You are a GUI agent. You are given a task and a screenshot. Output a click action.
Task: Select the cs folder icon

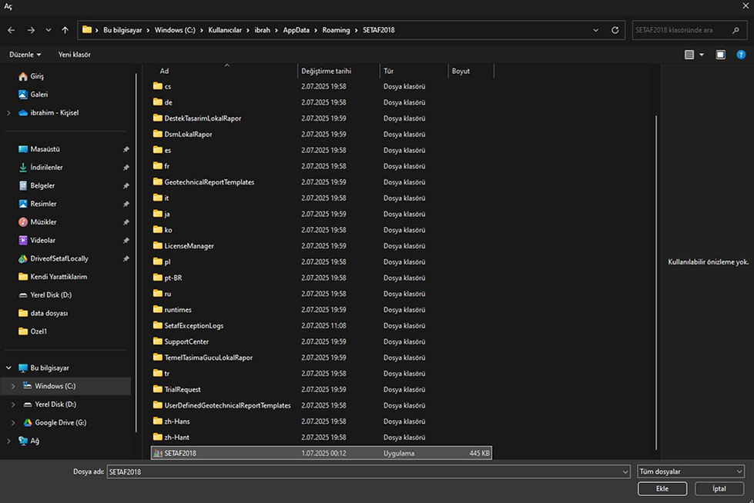157,86
